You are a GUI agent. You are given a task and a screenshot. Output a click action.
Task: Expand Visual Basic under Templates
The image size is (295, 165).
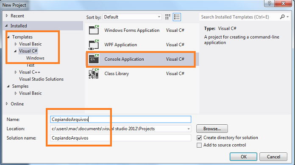(16, 44)
